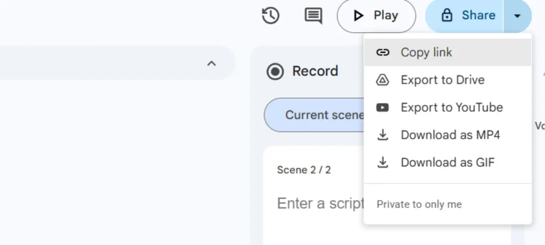The height and width of the screenshot is (245, 545).
Task: Select Export to YouTube option
Action: [x=451, y=107]
